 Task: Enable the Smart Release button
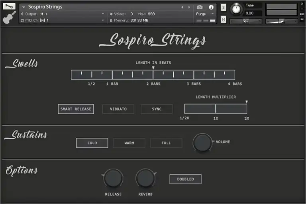(76, 109)
